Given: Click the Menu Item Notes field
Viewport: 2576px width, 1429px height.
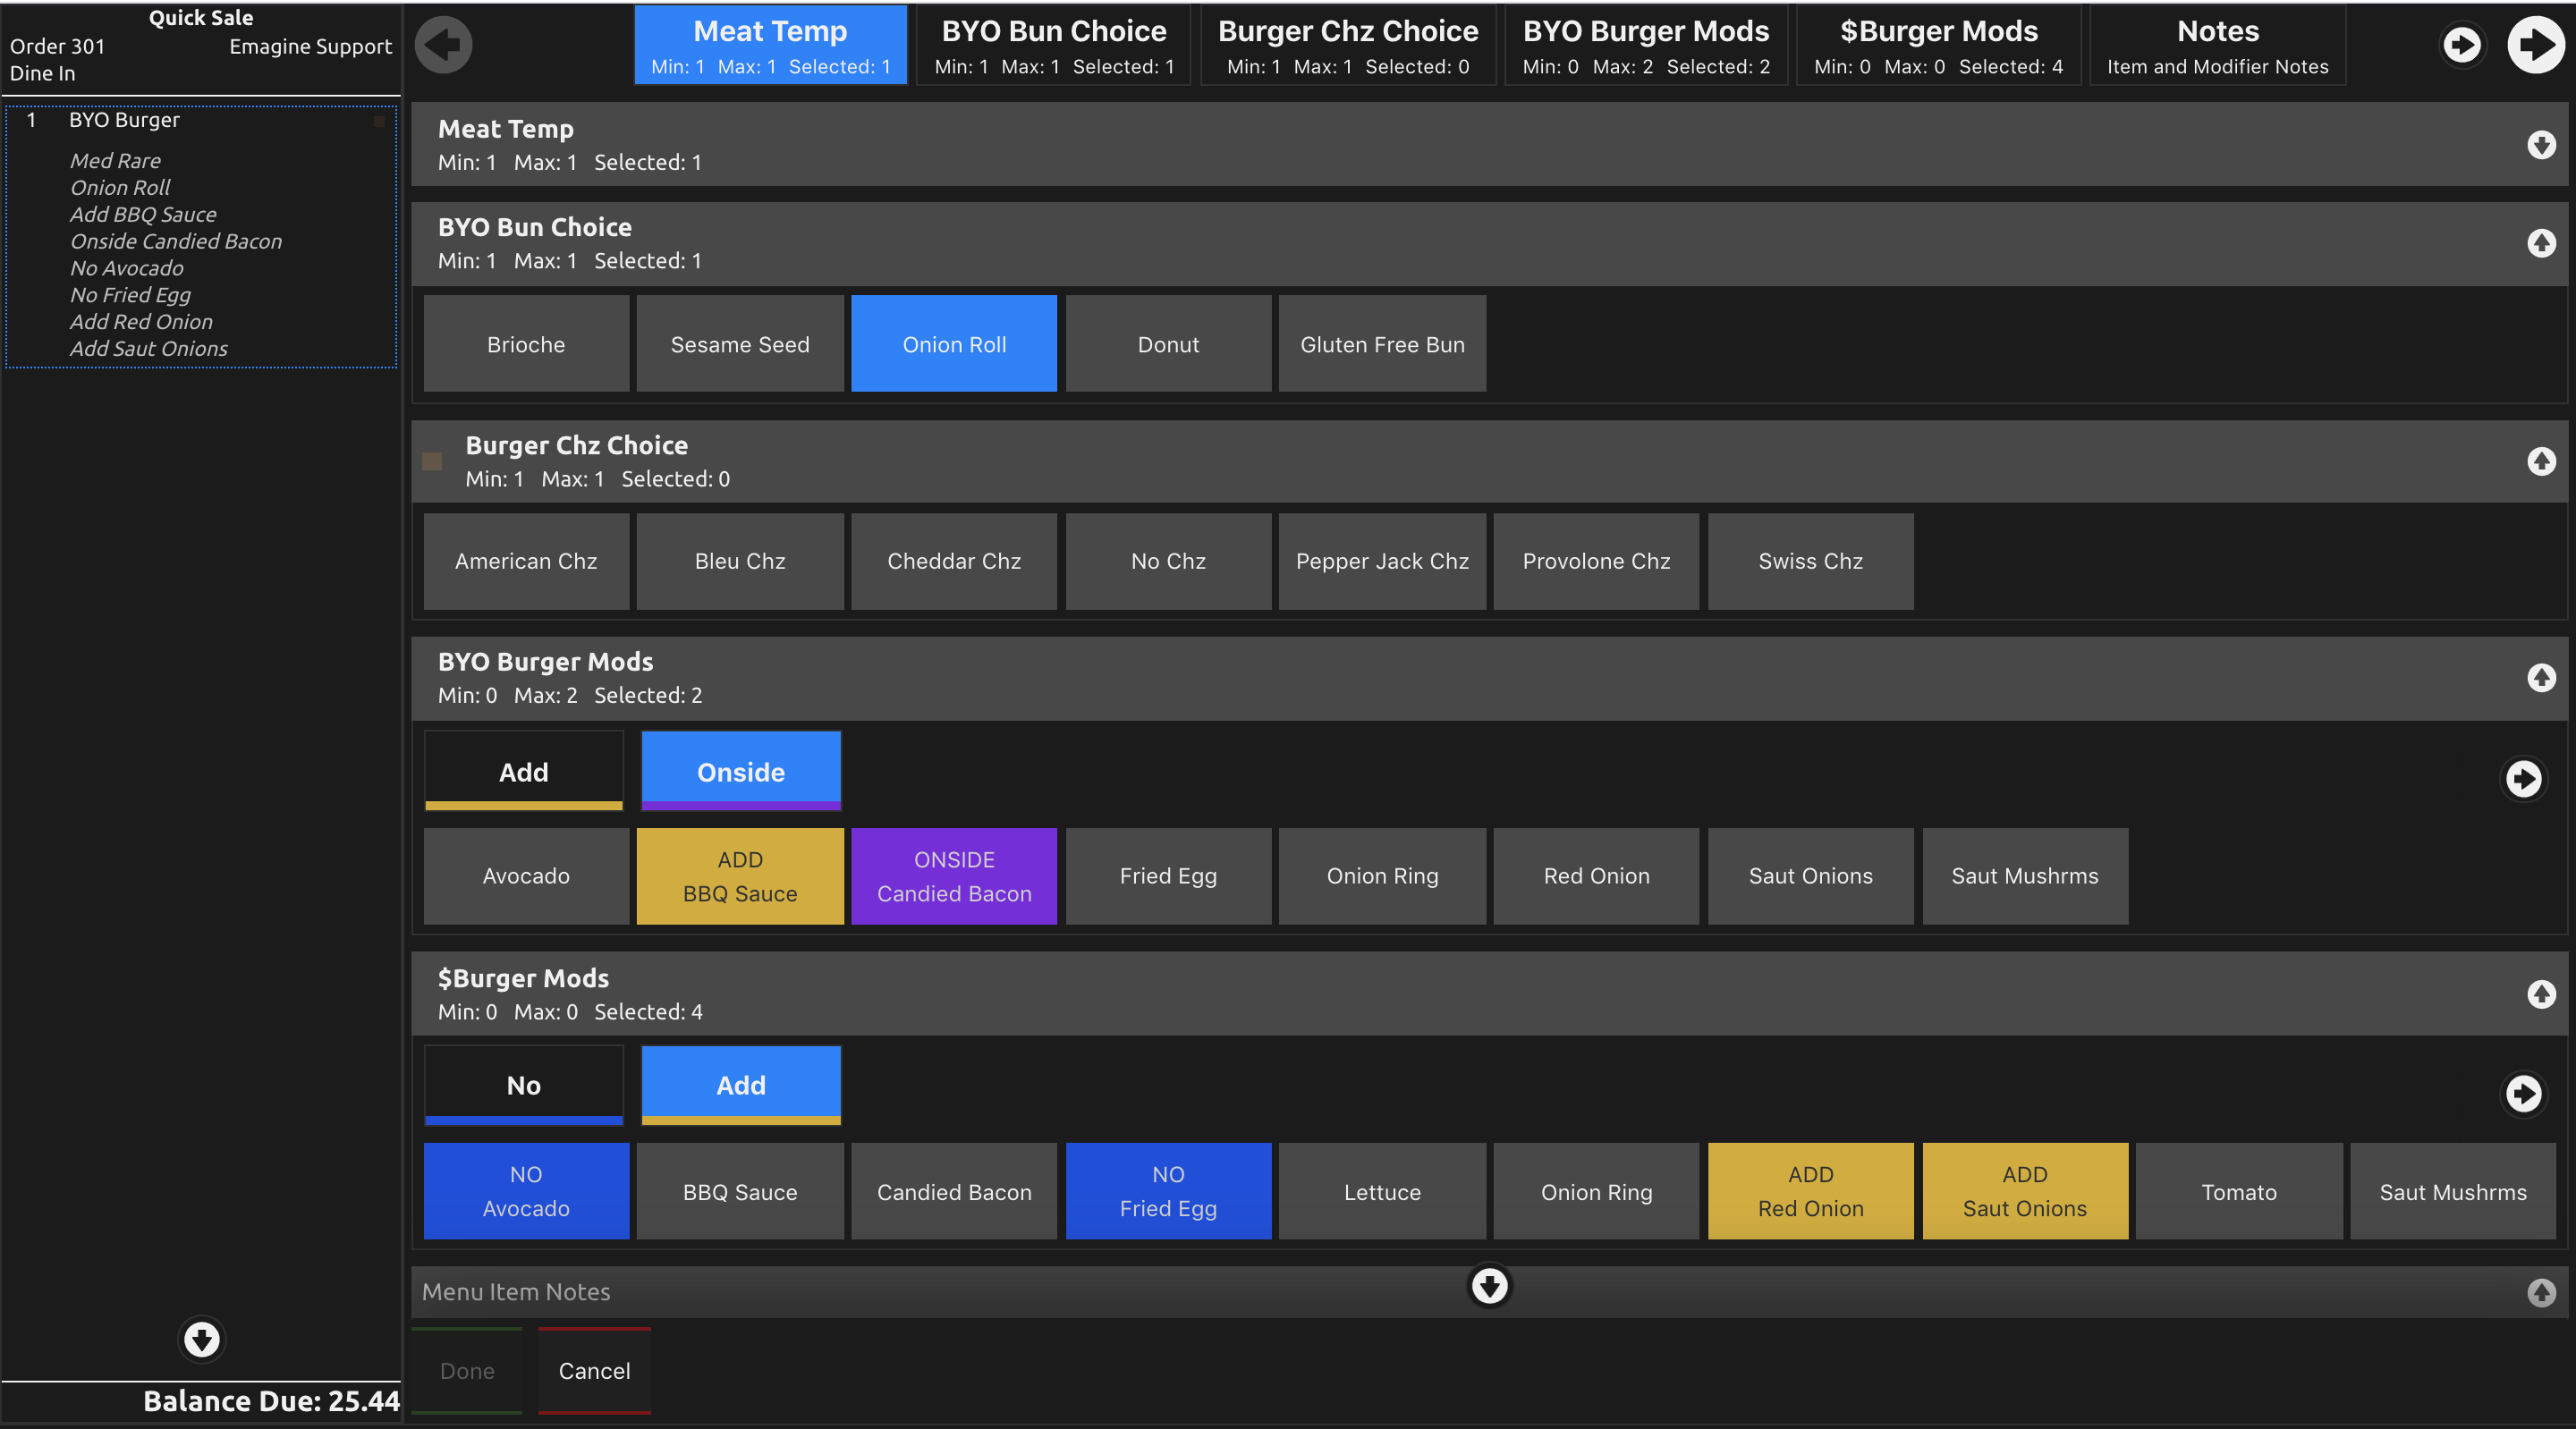Looking at the screenshot, I should [x=900, y=1292].
